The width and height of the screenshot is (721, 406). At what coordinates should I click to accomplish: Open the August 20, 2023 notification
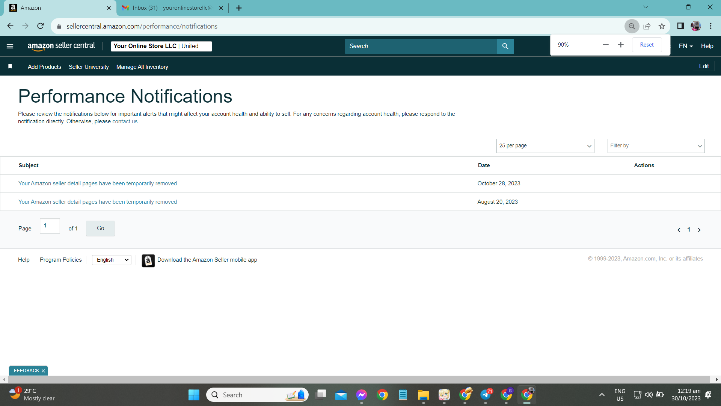click(x=98, y=202)
